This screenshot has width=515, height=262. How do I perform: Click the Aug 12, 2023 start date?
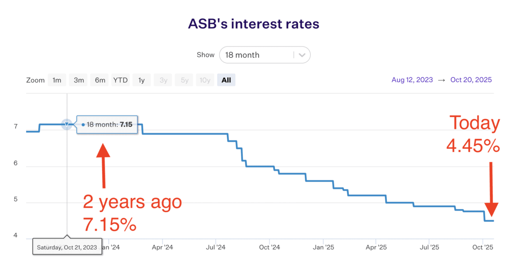point(412,80)
